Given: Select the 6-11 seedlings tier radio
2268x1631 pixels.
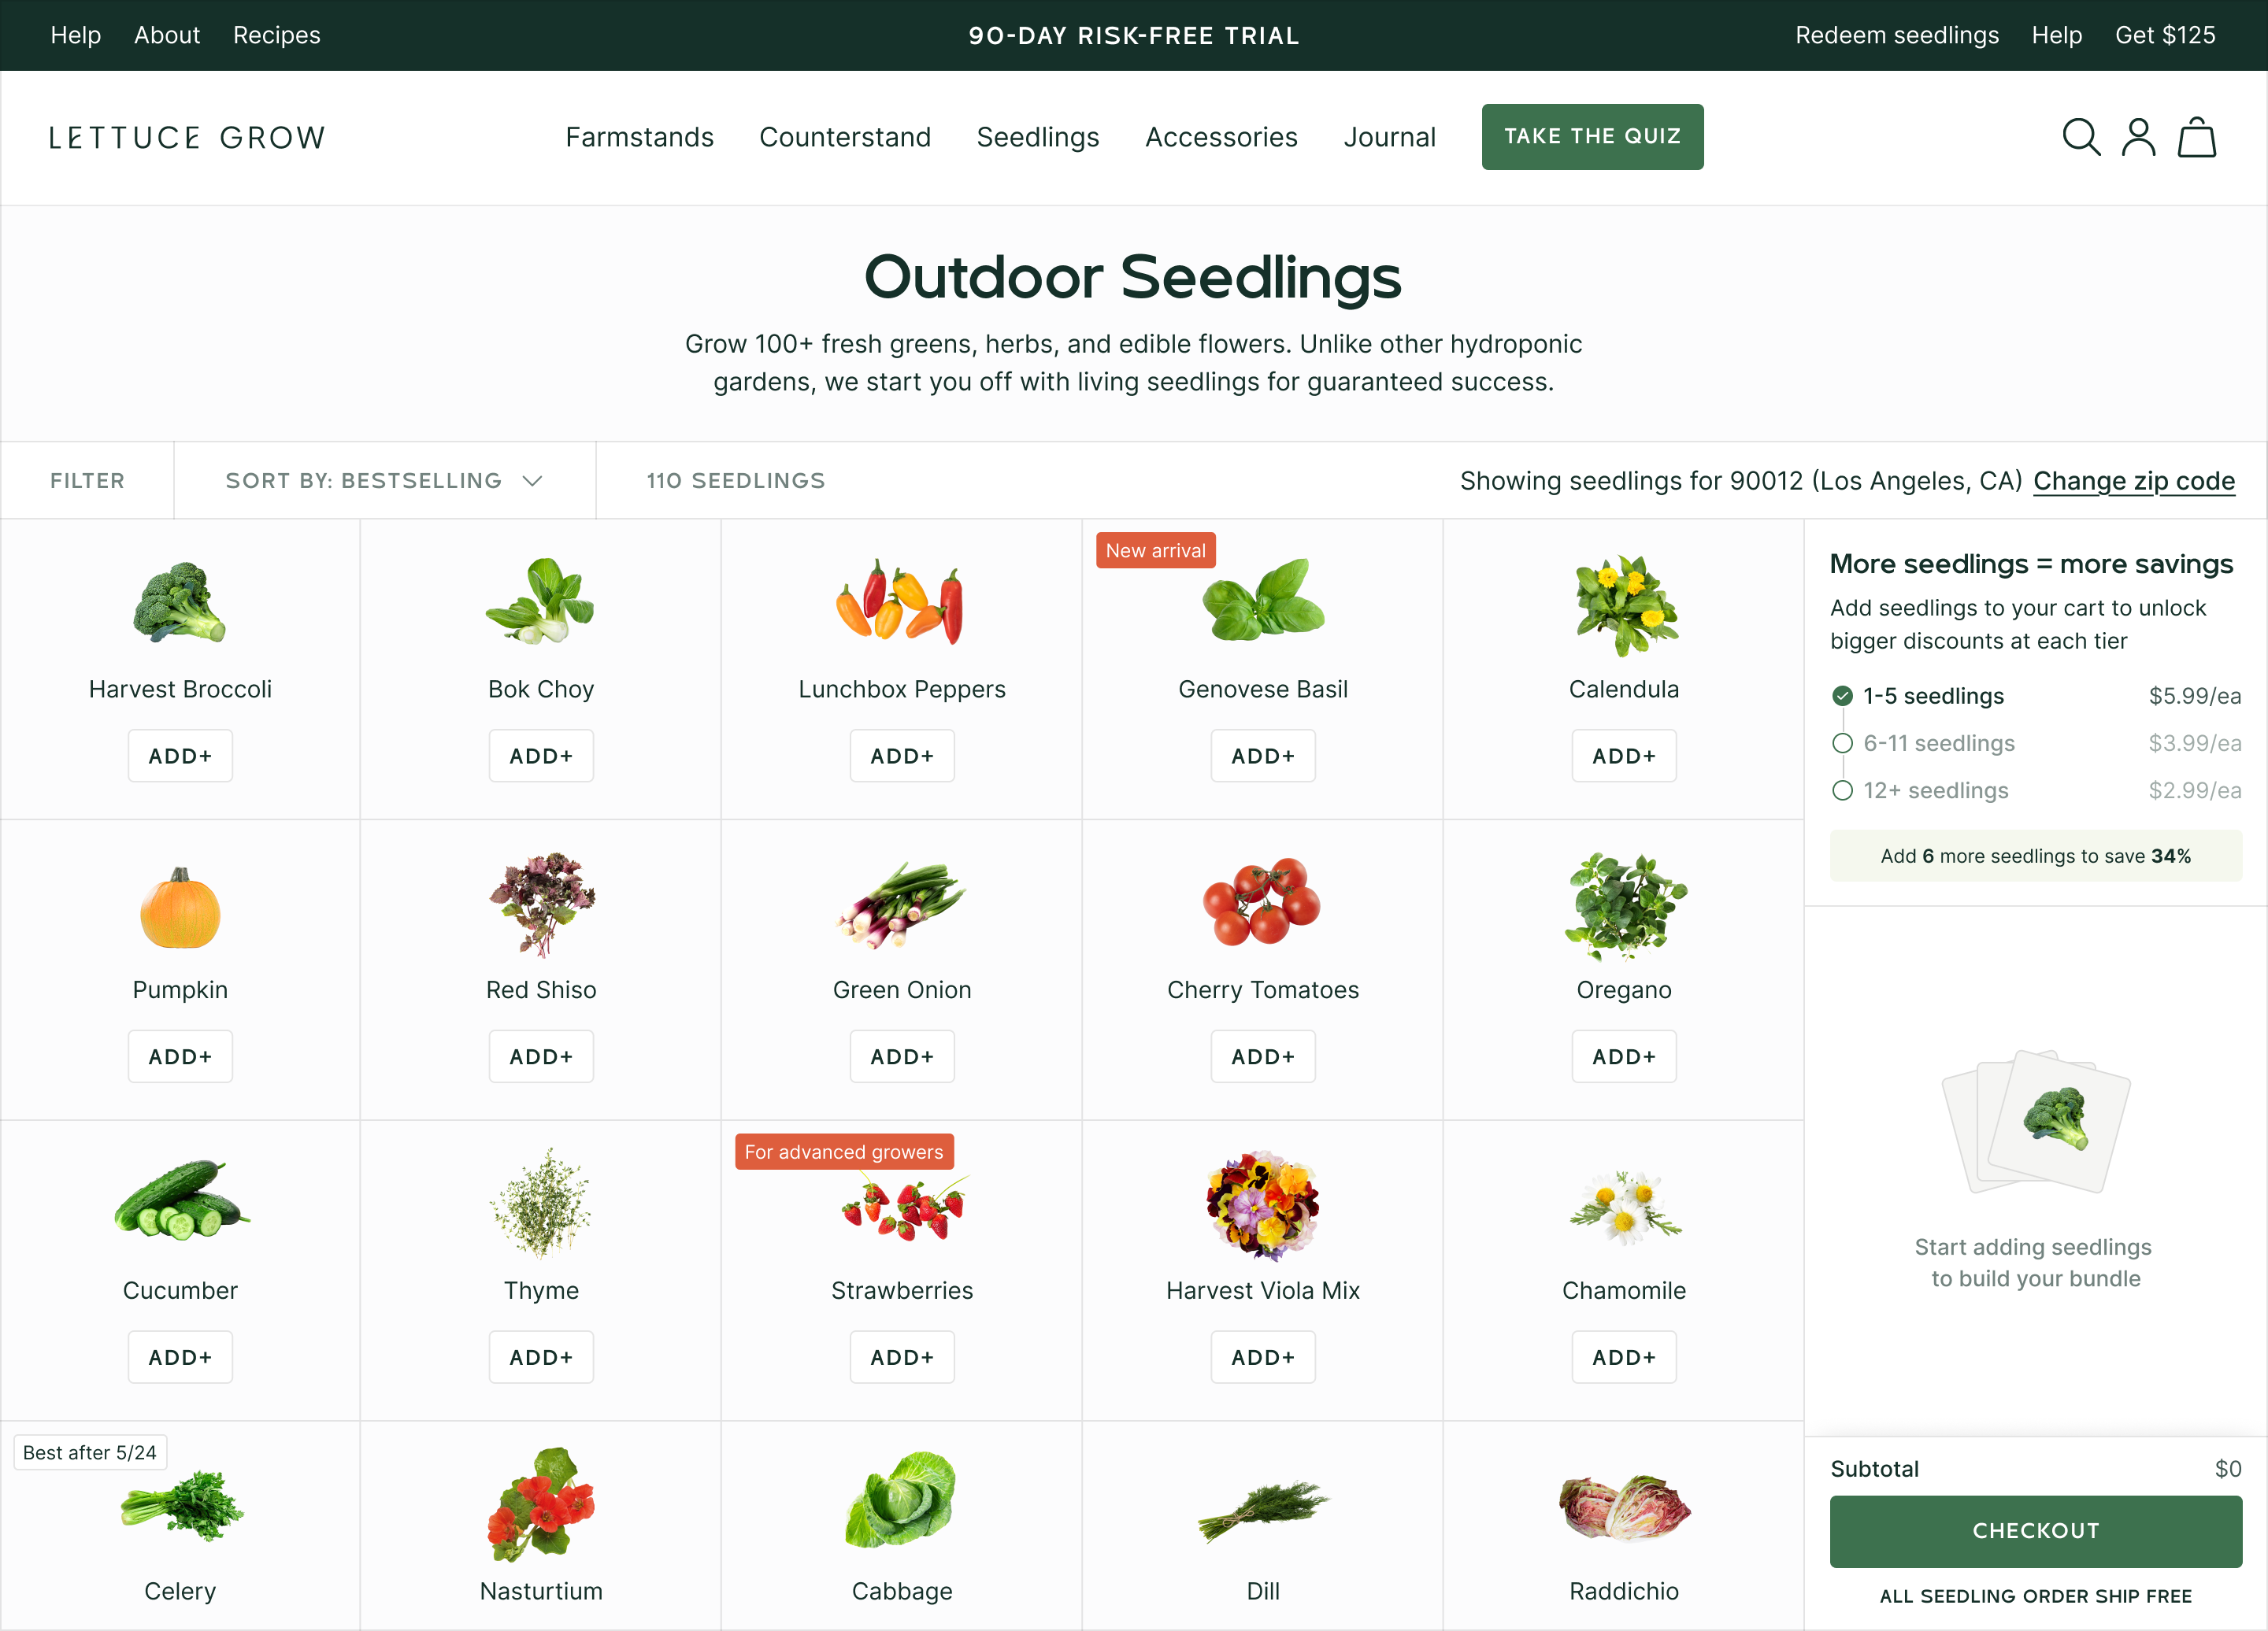Looking at the screenshot, I should (1842, 742).
